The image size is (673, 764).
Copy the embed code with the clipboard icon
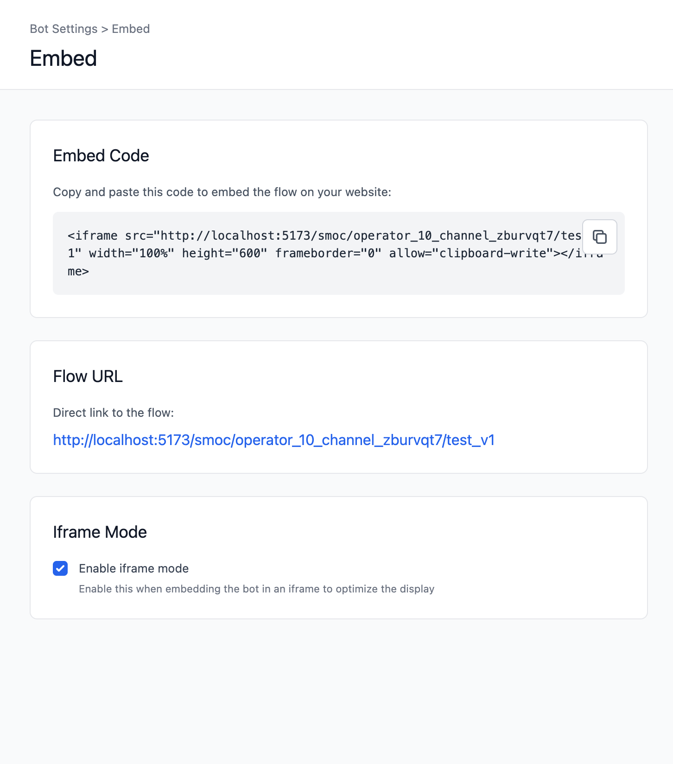click(599, 237)
